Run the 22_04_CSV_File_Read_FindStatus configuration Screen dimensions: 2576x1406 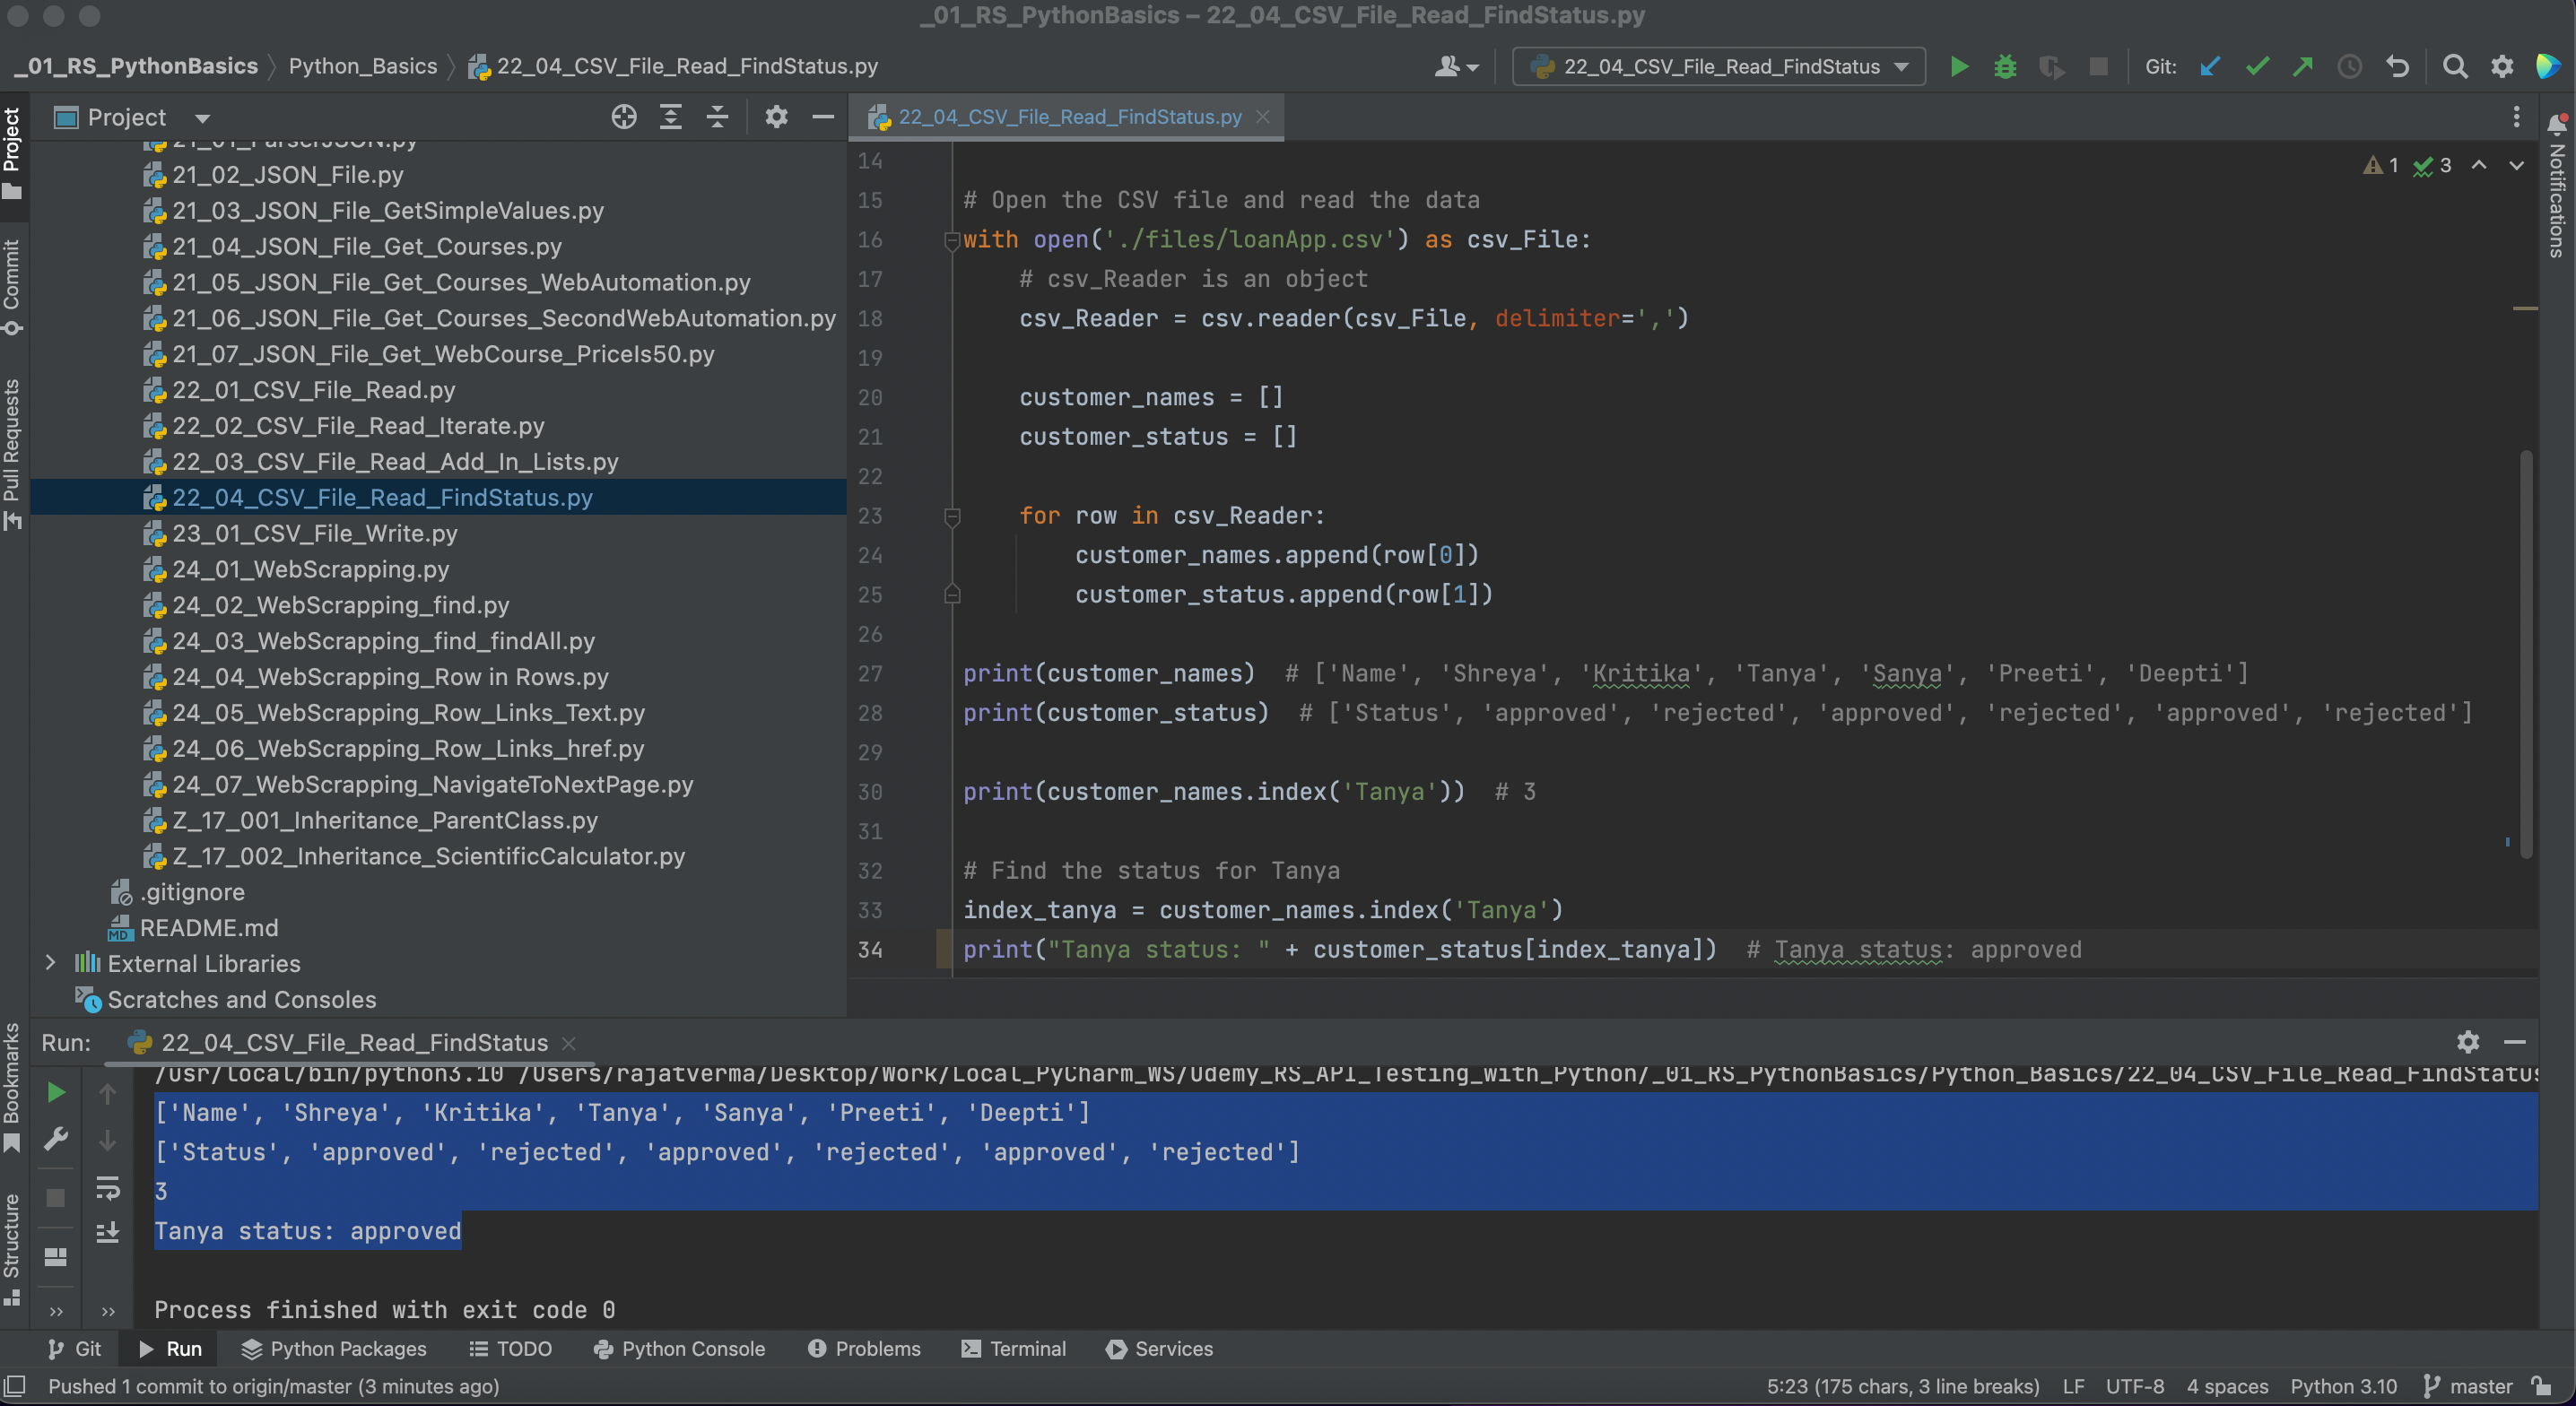1959,67
